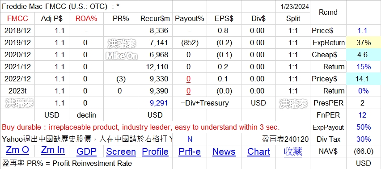Select the 2021/12 row label
The image size is (381, 169).
click(17, 67)
